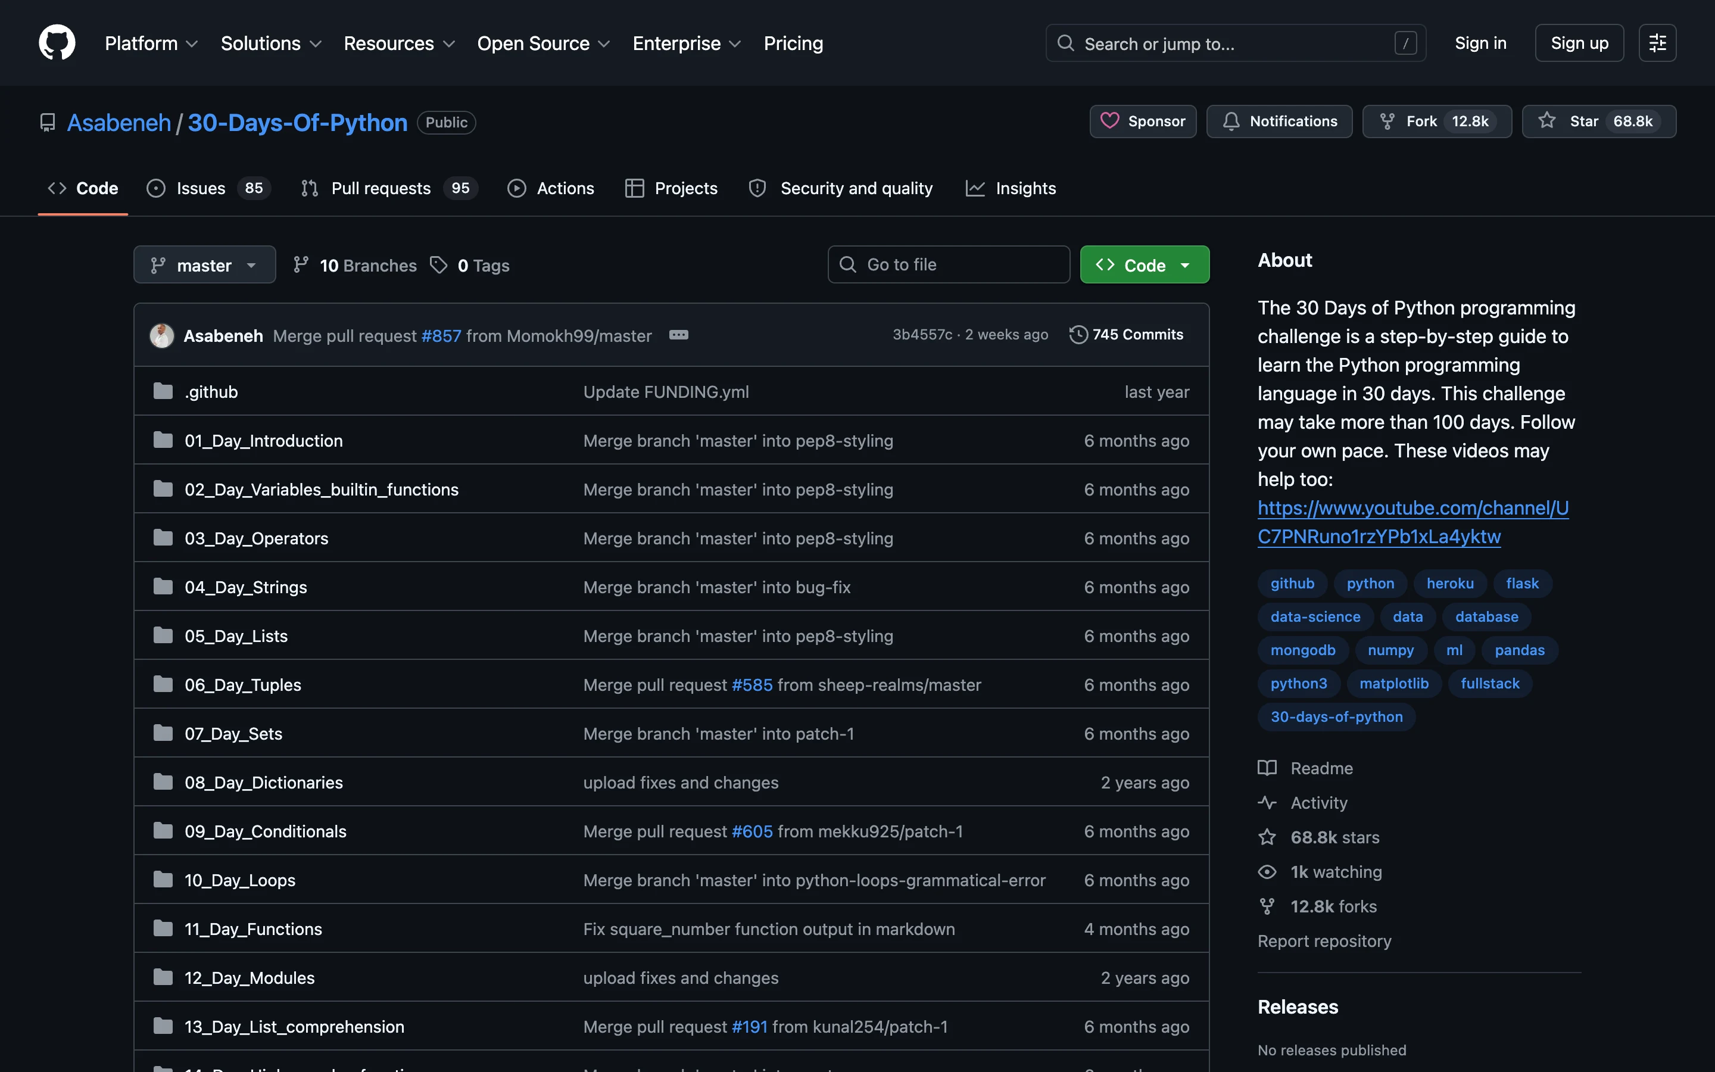Screen dimensions: 1715x1072
Task: Open commit hash 3b4557c
Action: point(922,335)
